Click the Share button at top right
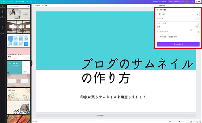The width and height of the screenshot is (202, 123). tap(198, 2)
